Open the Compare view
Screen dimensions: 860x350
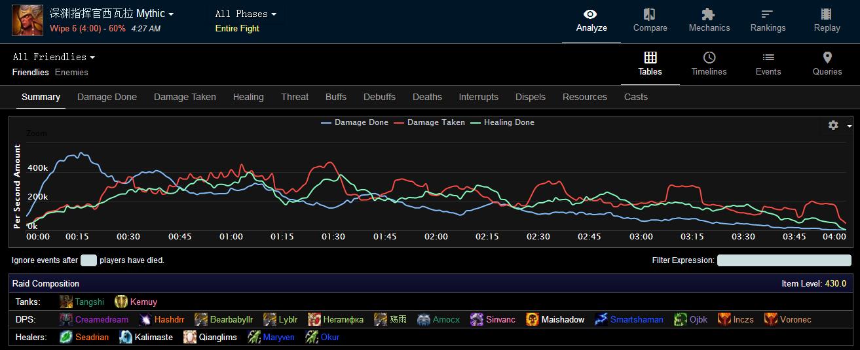[x=650, y=21]
